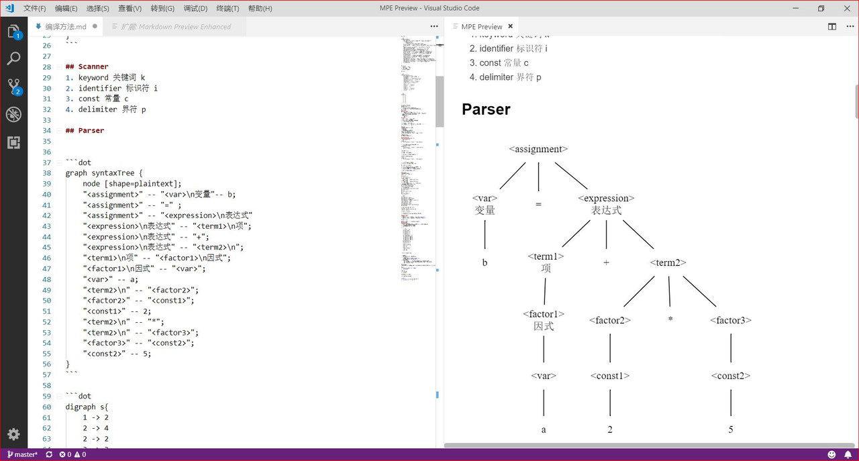The image size is (859, 461).
Task: Open more actions menu of left editor group
Action: coord(434,26)
